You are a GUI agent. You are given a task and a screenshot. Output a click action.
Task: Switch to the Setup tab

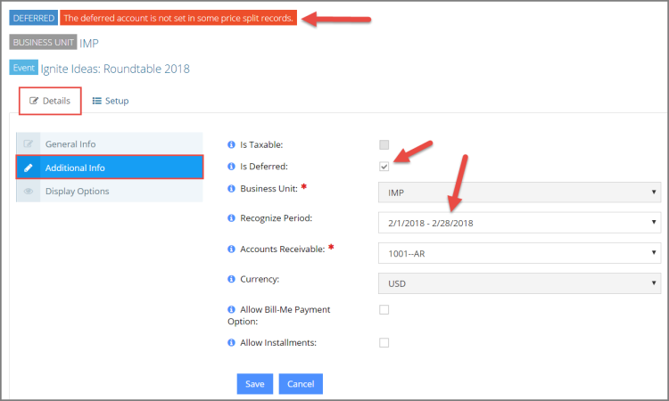(x=111, y=101)
